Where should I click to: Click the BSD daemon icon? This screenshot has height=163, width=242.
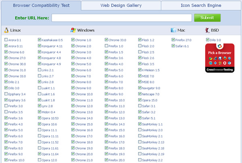coord(207,30)
